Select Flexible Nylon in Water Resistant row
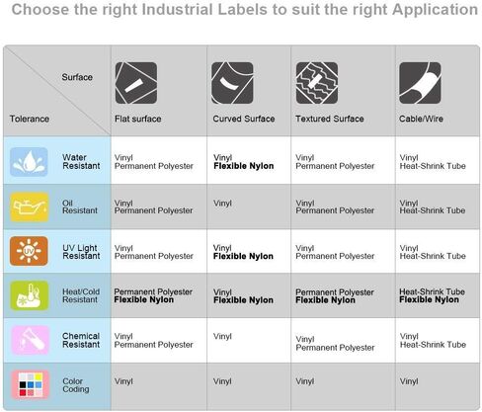482x412 pixels. click(244, 166)
